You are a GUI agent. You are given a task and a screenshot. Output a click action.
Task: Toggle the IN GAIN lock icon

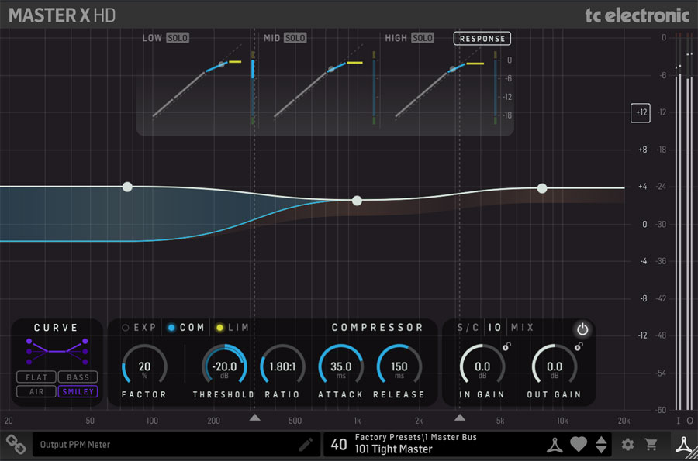506,346
